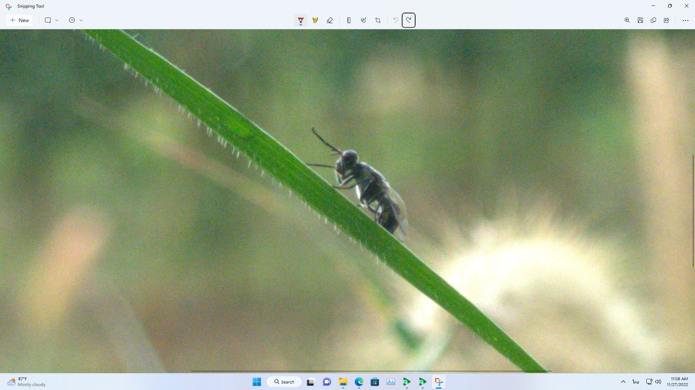Screen dimensions: 695x390
Task: Click the New snip button
Action: [19, 20]
